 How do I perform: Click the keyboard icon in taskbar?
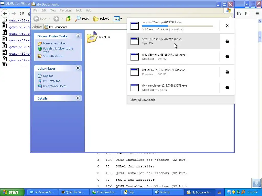pos(220,192)
